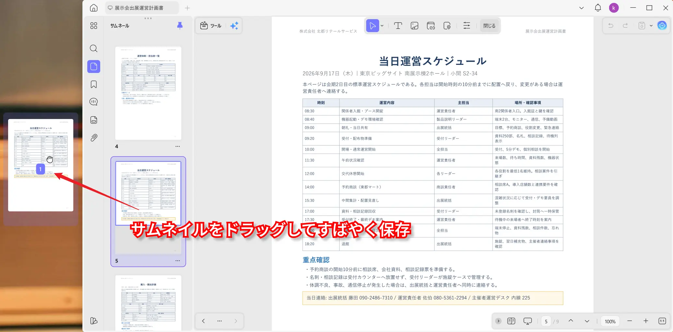Click the 朝礼・当日共有 cell
Screen dimensions: 673x332
[x=387, y=128]
